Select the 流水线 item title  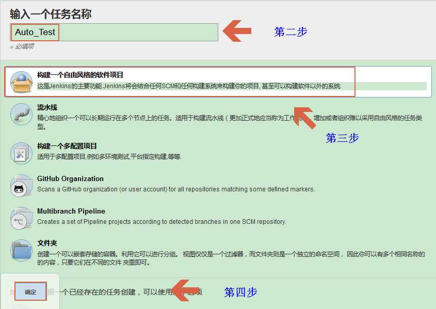click(x=47, y=107)
